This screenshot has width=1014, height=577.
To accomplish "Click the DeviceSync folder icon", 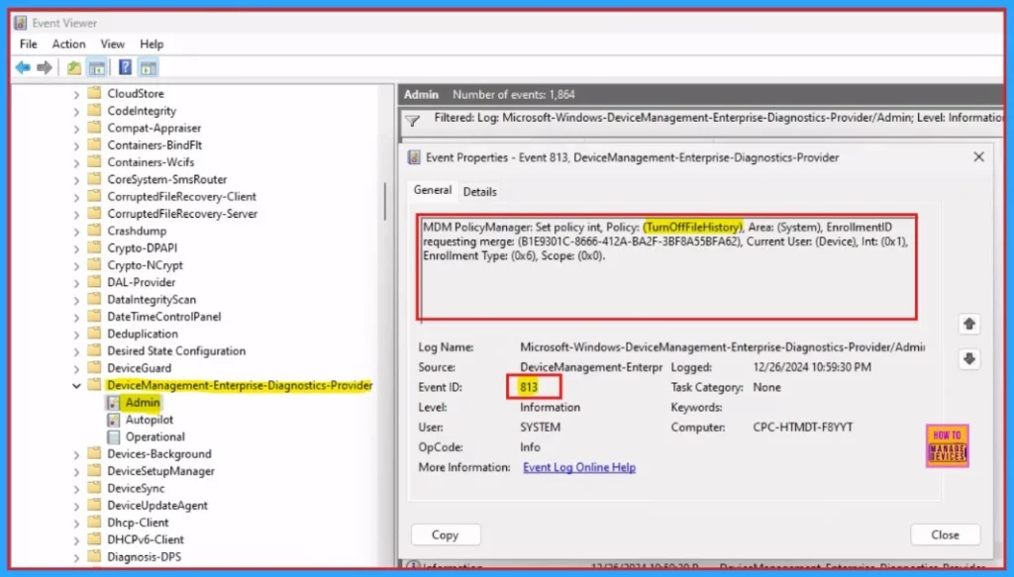I will click(x=94, y=488).
